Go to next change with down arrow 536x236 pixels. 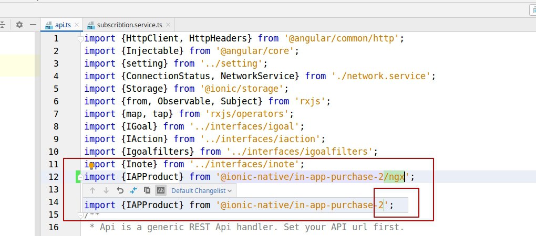(106, 190)
